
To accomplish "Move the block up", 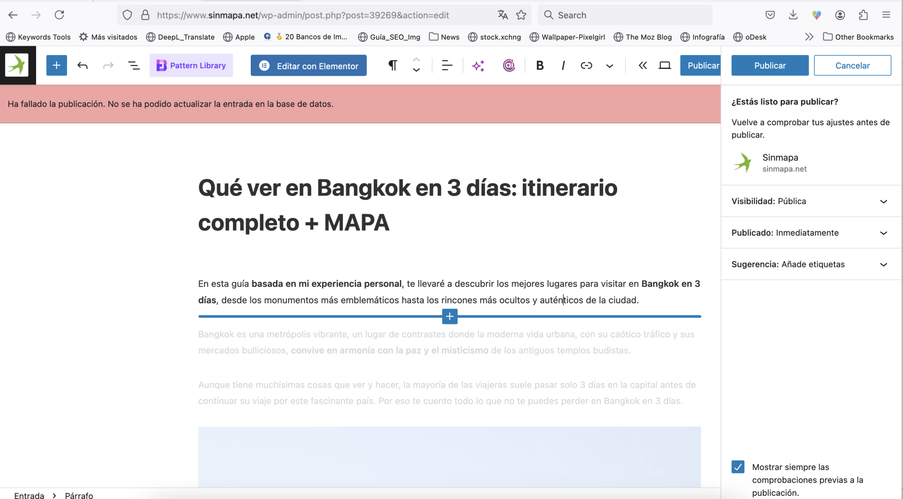I will click(x=416, y=60).
